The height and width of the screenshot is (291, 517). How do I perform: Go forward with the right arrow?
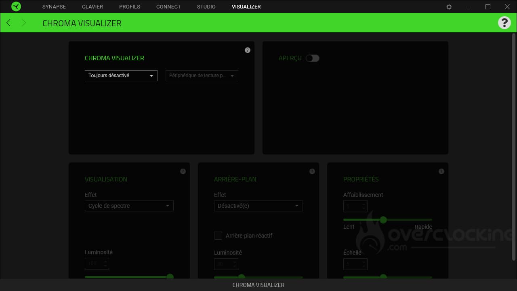24,23
